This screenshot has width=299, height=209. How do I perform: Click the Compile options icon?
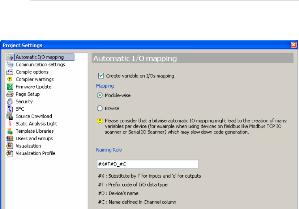[x=10, y=72]
